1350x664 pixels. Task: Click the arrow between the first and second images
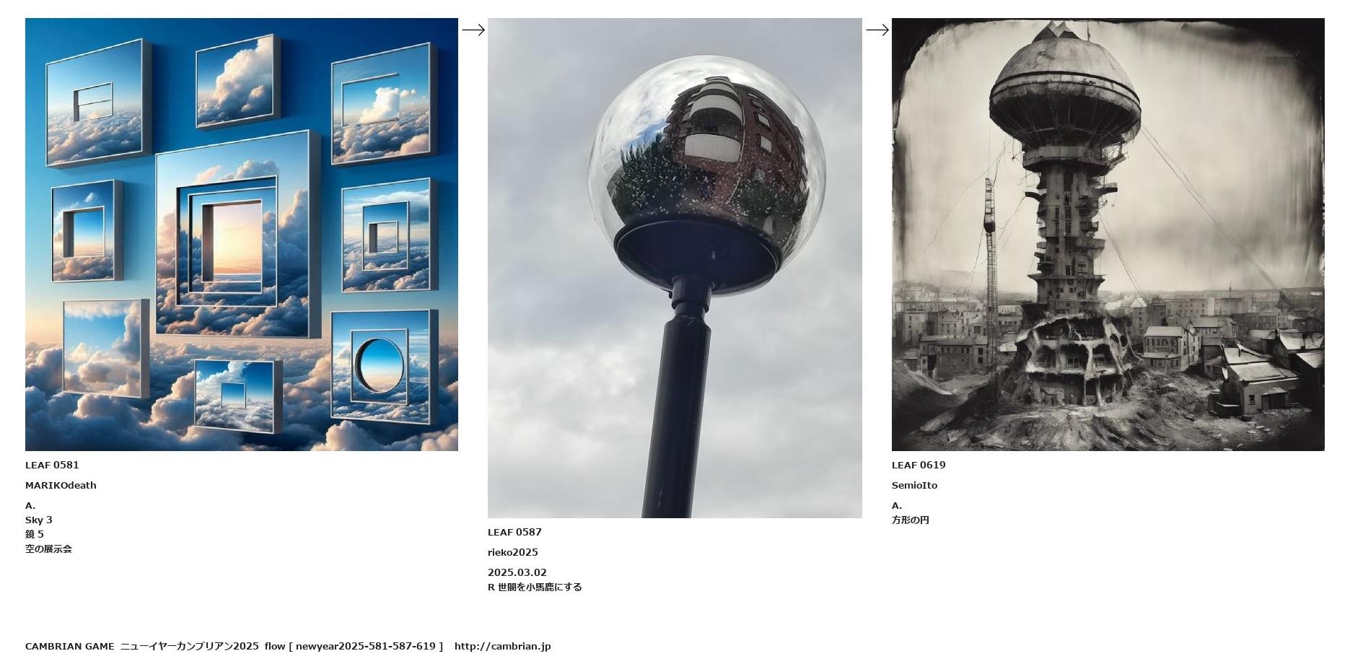tap(473, 30)
